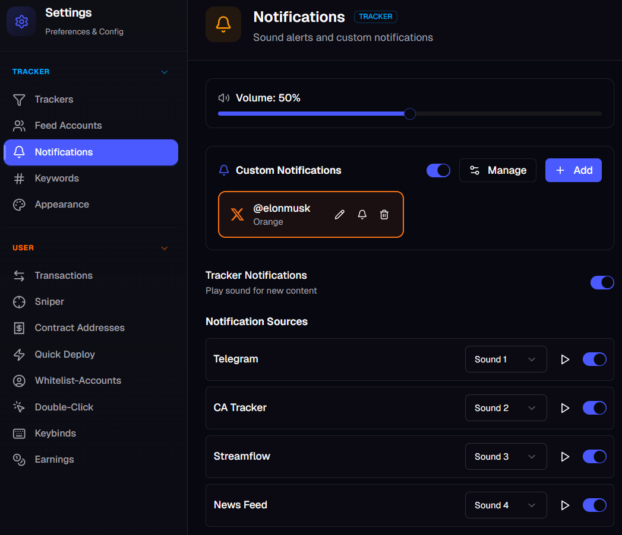622x535 pixels.
Task: Play the CA Tracker sound preview
Action: [x=565, y=408]
